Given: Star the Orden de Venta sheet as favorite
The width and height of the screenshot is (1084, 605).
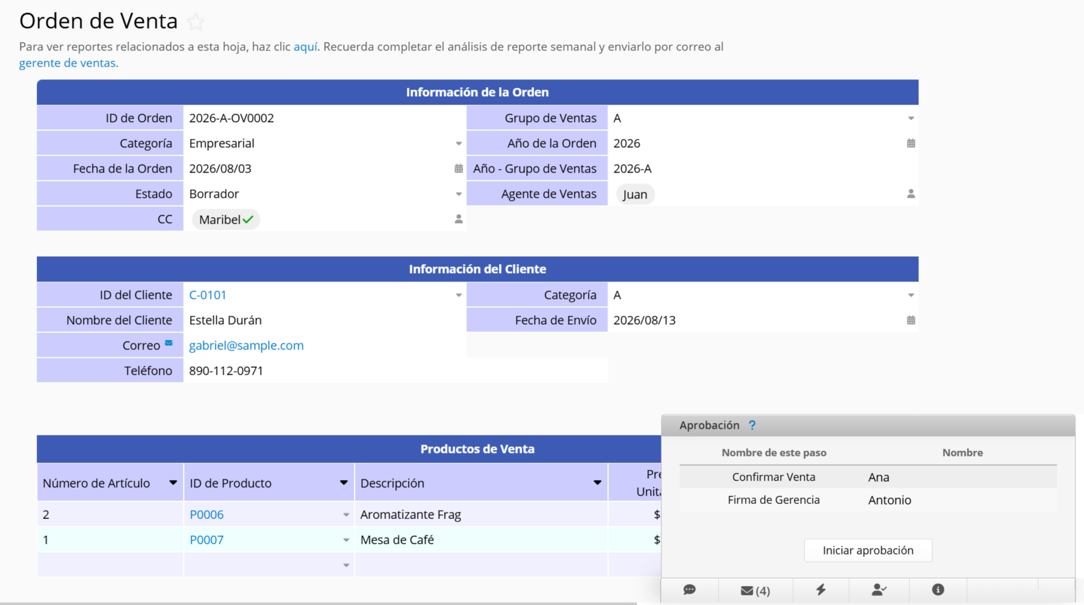Looking at the screenshot, I should [196, 22].
